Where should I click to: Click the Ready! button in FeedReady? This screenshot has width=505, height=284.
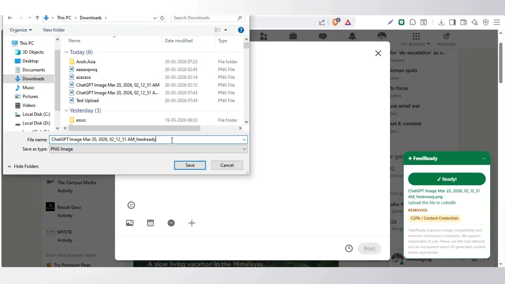coord(447,179)
